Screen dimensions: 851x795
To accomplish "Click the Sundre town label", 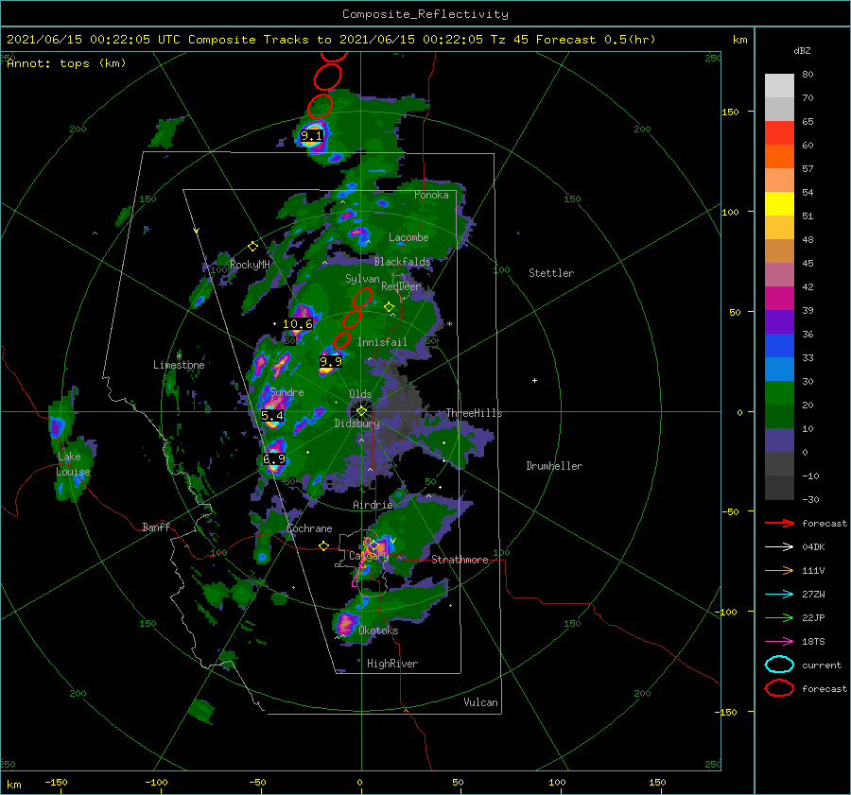I will [287, 391].
